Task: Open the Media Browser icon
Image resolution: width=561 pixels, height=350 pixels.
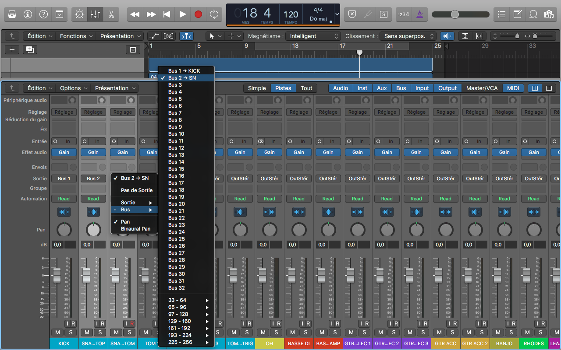Action: (x=549, y=14)
